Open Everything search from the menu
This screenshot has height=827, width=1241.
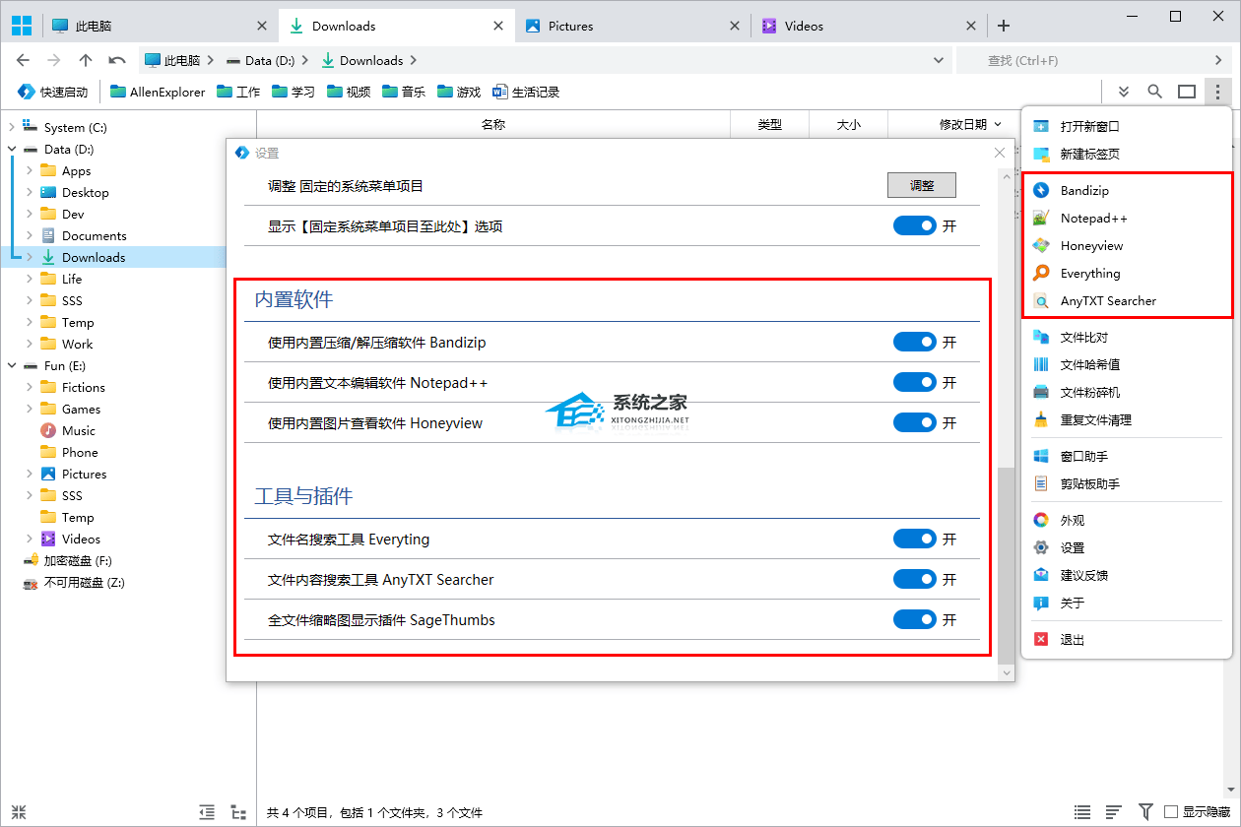click(1089, 274)
